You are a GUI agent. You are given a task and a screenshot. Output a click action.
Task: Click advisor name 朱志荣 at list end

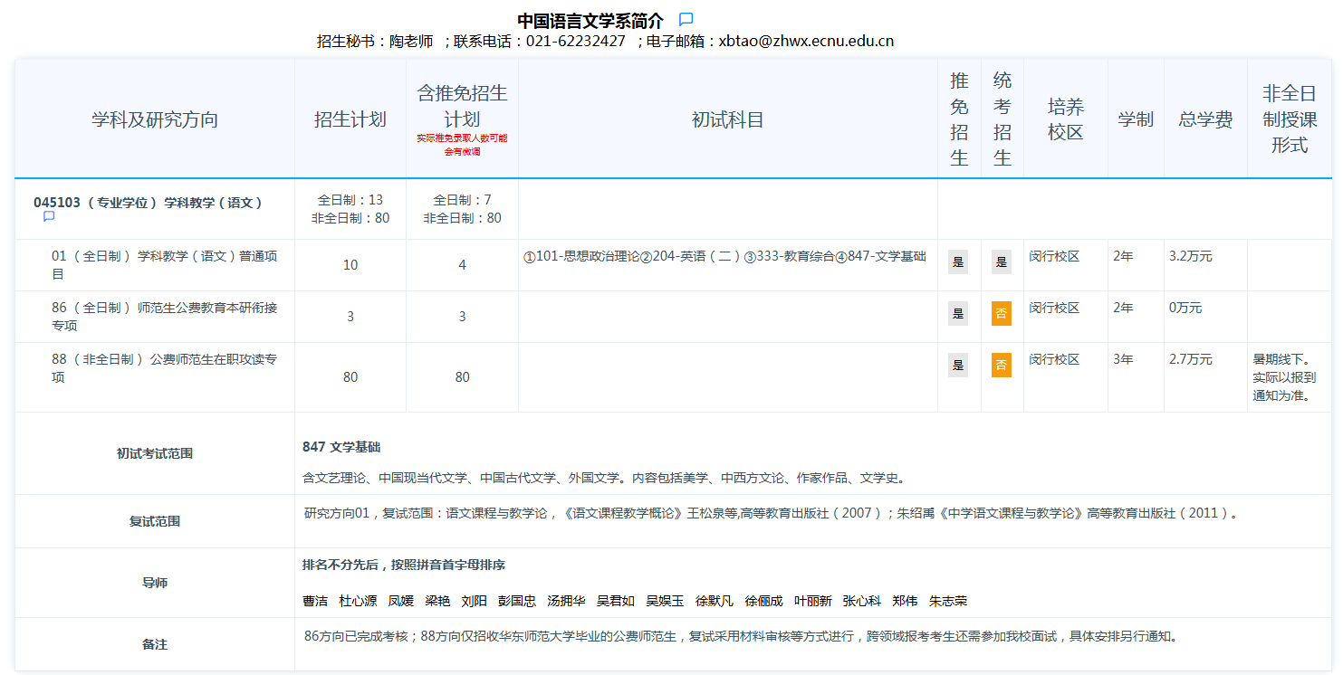coord(947,600)
